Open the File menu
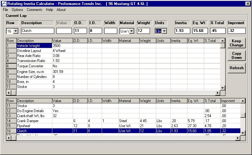 pyautogui.click(x=5, y=10)
